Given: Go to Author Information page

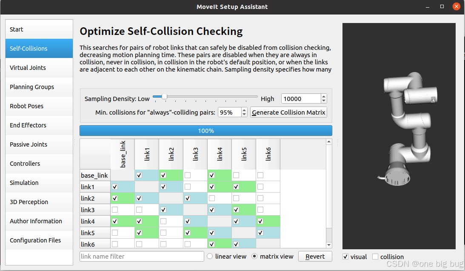Looking at the screenshot, I should (39, 221).
